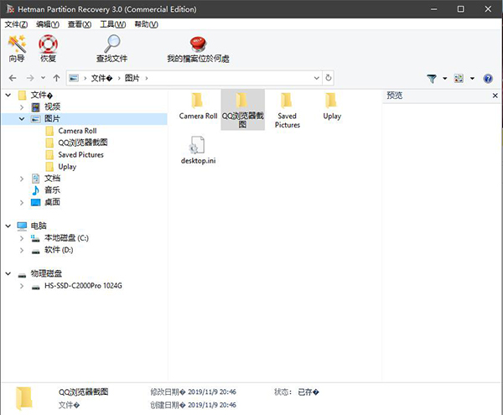503x415 pixels.
Task: Collapse the 物理磁盘 tree node
Action: (8, 274)
